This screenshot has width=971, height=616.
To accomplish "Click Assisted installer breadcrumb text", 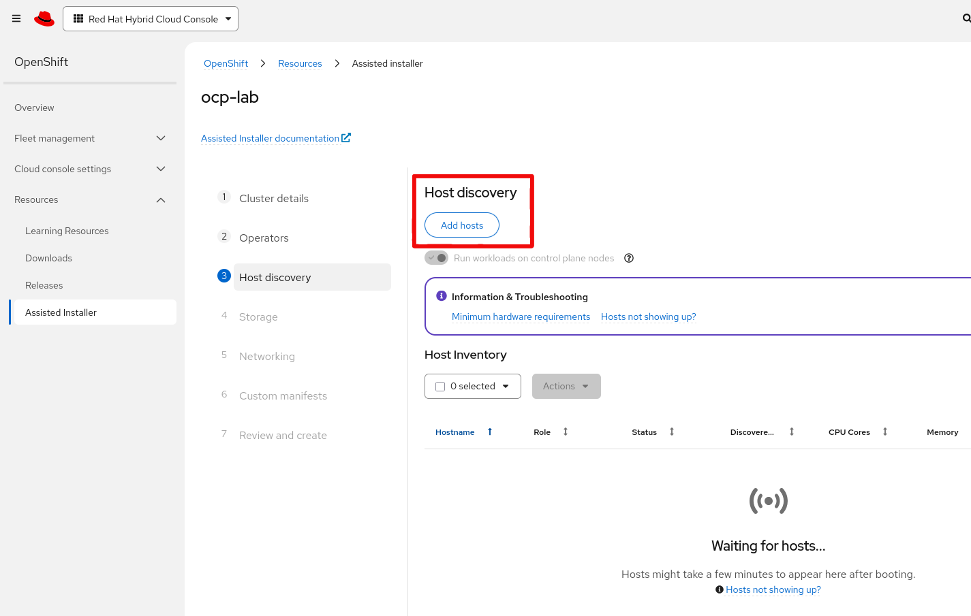I will (387, 63).
